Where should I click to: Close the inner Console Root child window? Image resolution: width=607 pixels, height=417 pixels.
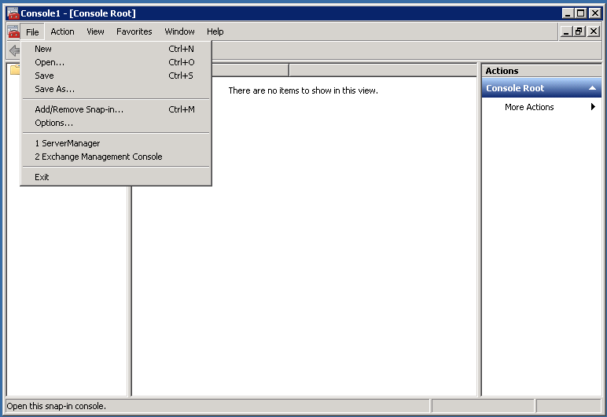594,31
